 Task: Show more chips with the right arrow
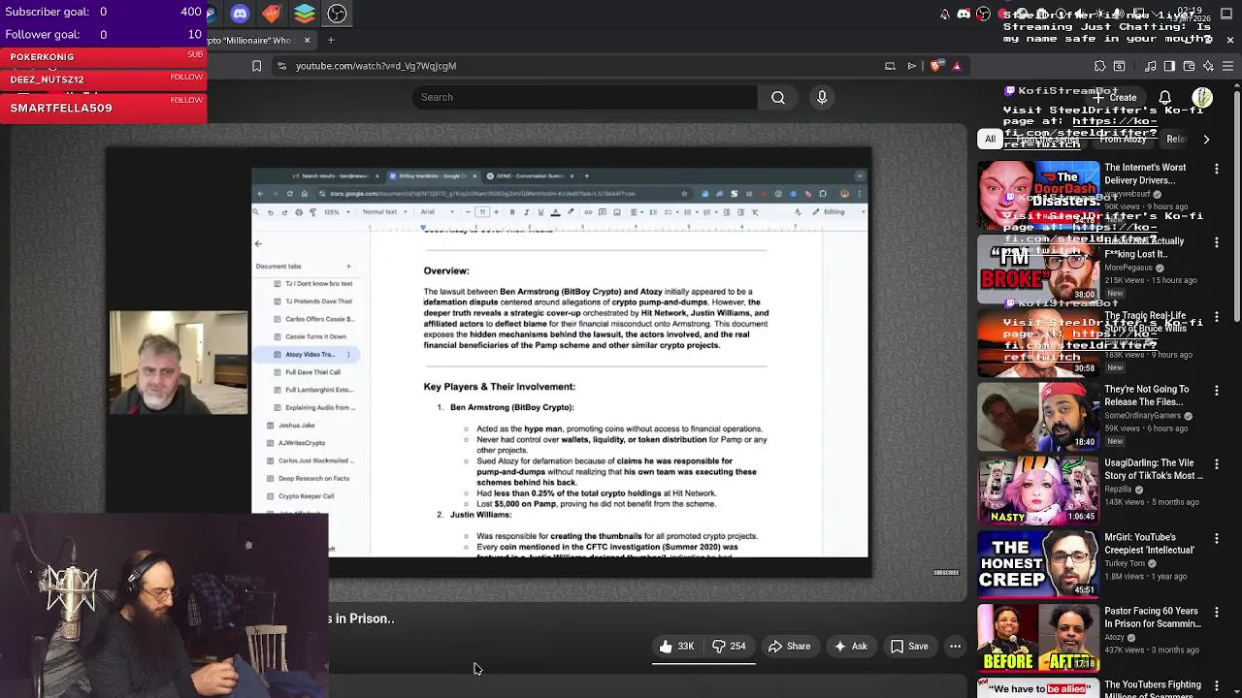[x=1206, y=140]
